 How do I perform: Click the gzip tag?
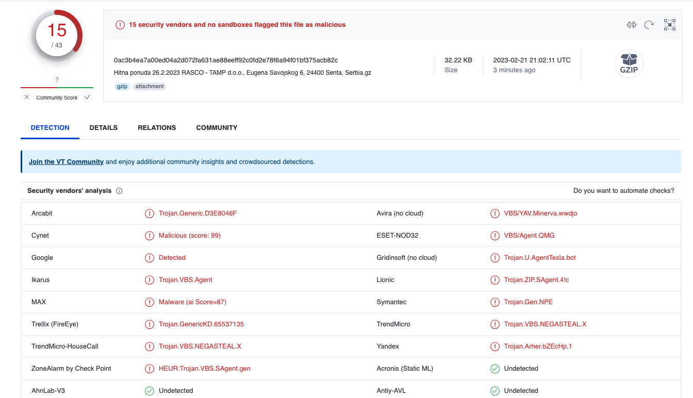click(x=122, y=87)
